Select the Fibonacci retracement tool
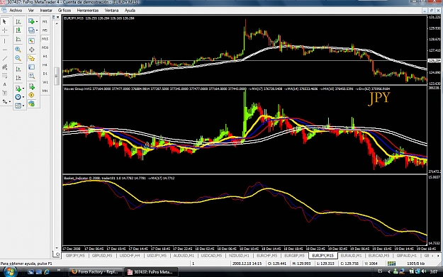 [4, 76]
